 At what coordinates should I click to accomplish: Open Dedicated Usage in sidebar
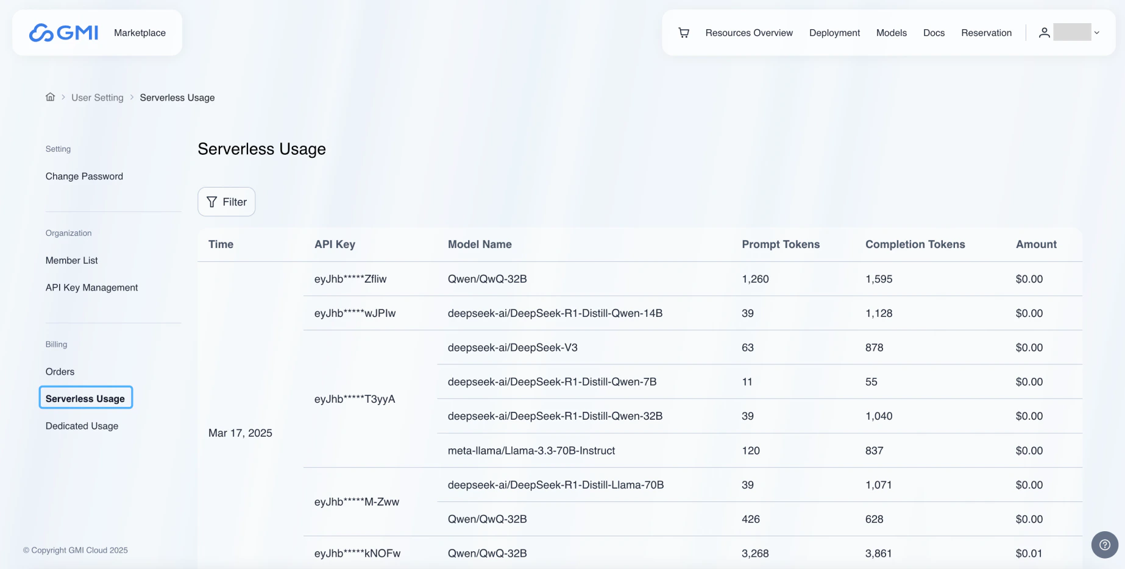pos(82,426)
